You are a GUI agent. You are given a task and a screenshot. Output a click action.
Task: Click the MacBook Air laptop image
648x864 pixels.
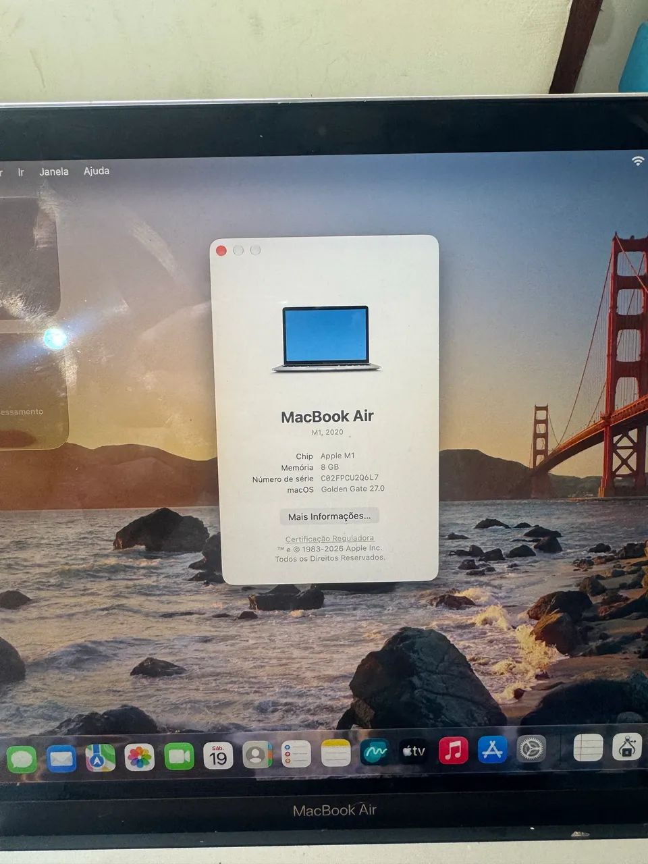(327, 339)
